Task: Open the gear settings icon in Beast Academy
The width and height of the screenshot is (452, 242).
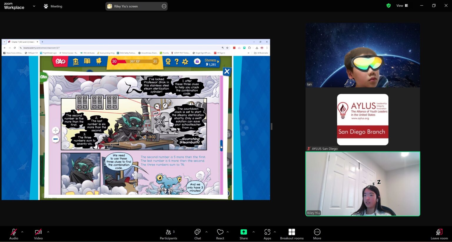Action: [185, 61]
